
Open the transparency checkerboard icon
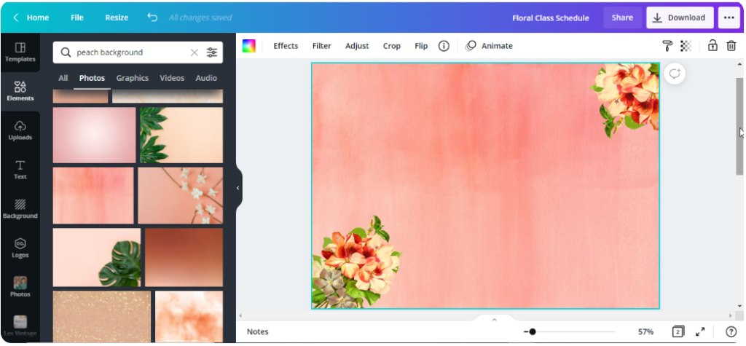coord(686,46)
